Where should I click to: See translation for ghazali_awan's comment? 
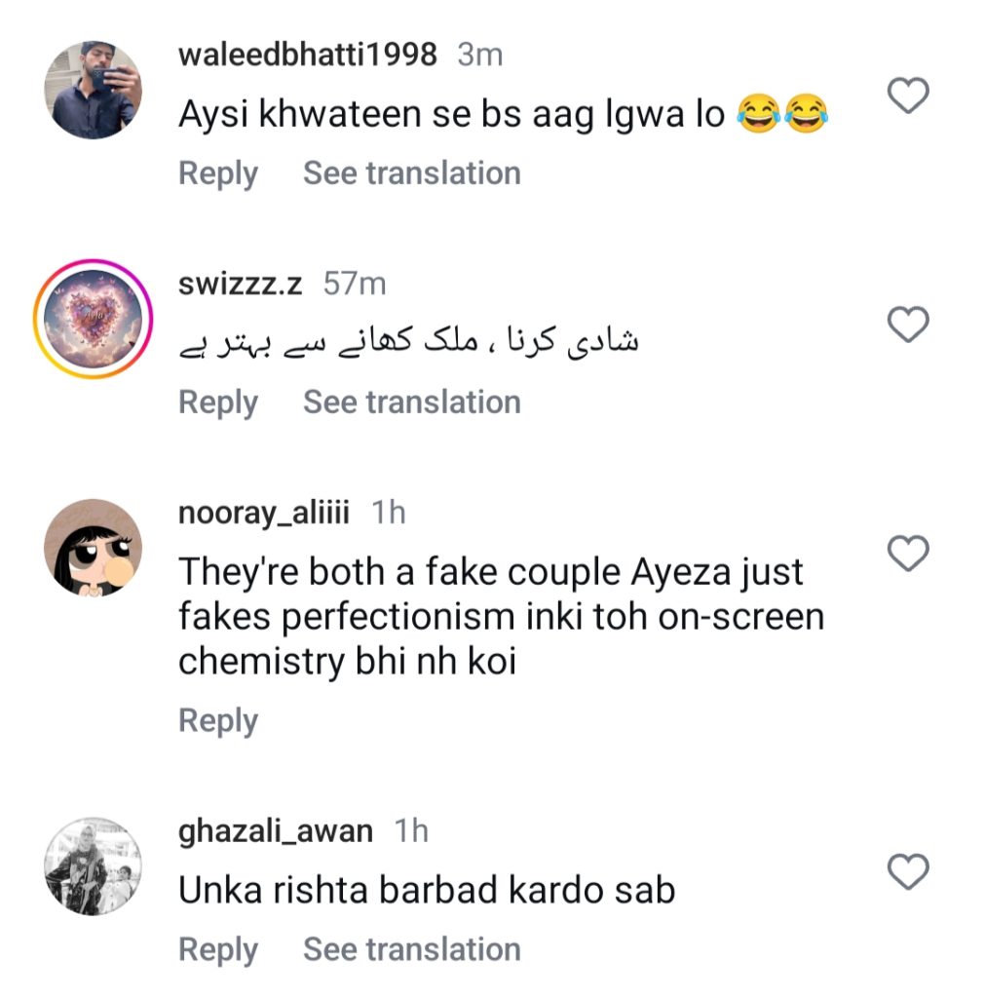412,949
